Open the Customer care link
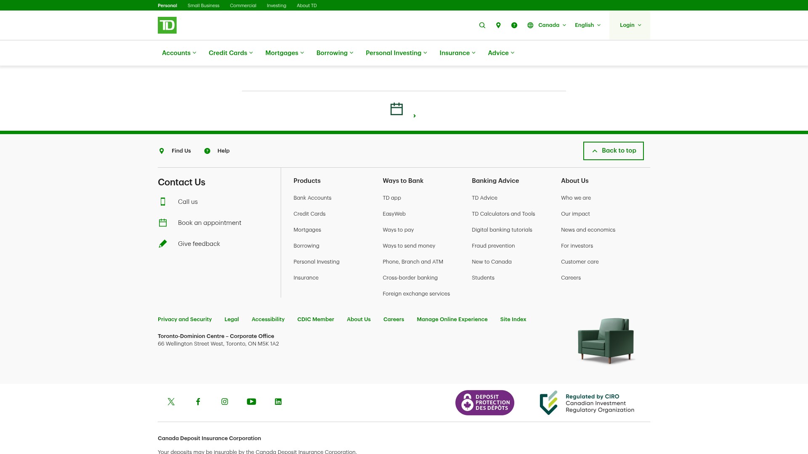Screen dimensions: 808x454 (579, 262)
